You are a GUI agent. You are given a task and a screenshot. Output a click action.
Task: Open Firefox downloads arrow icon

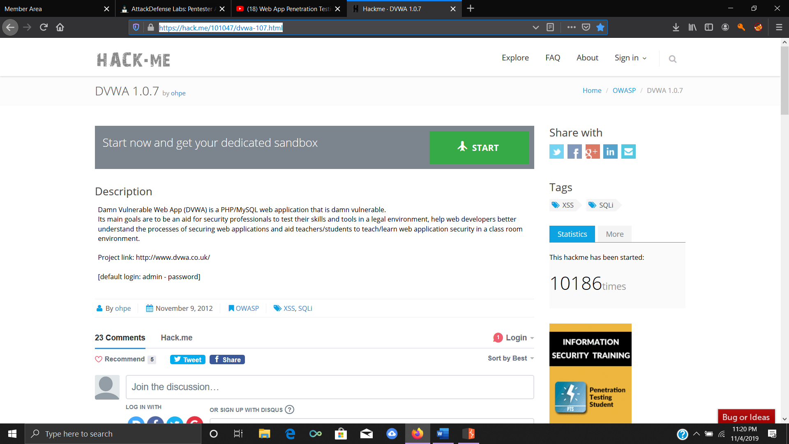pyautogui.click(x=676, y=27)
